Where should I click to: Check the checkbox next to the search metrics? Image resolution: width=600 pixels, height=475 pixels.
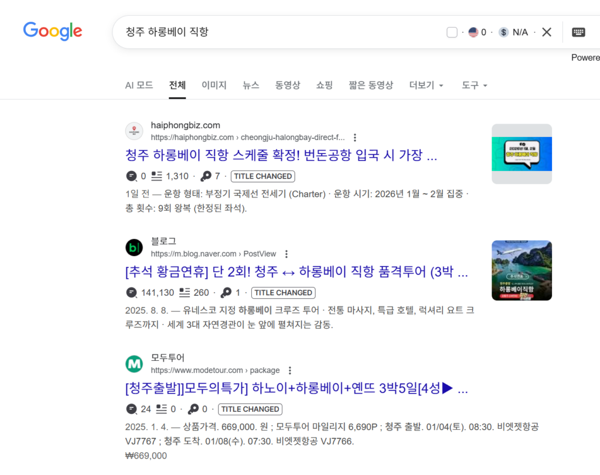(x=452, y=32)
